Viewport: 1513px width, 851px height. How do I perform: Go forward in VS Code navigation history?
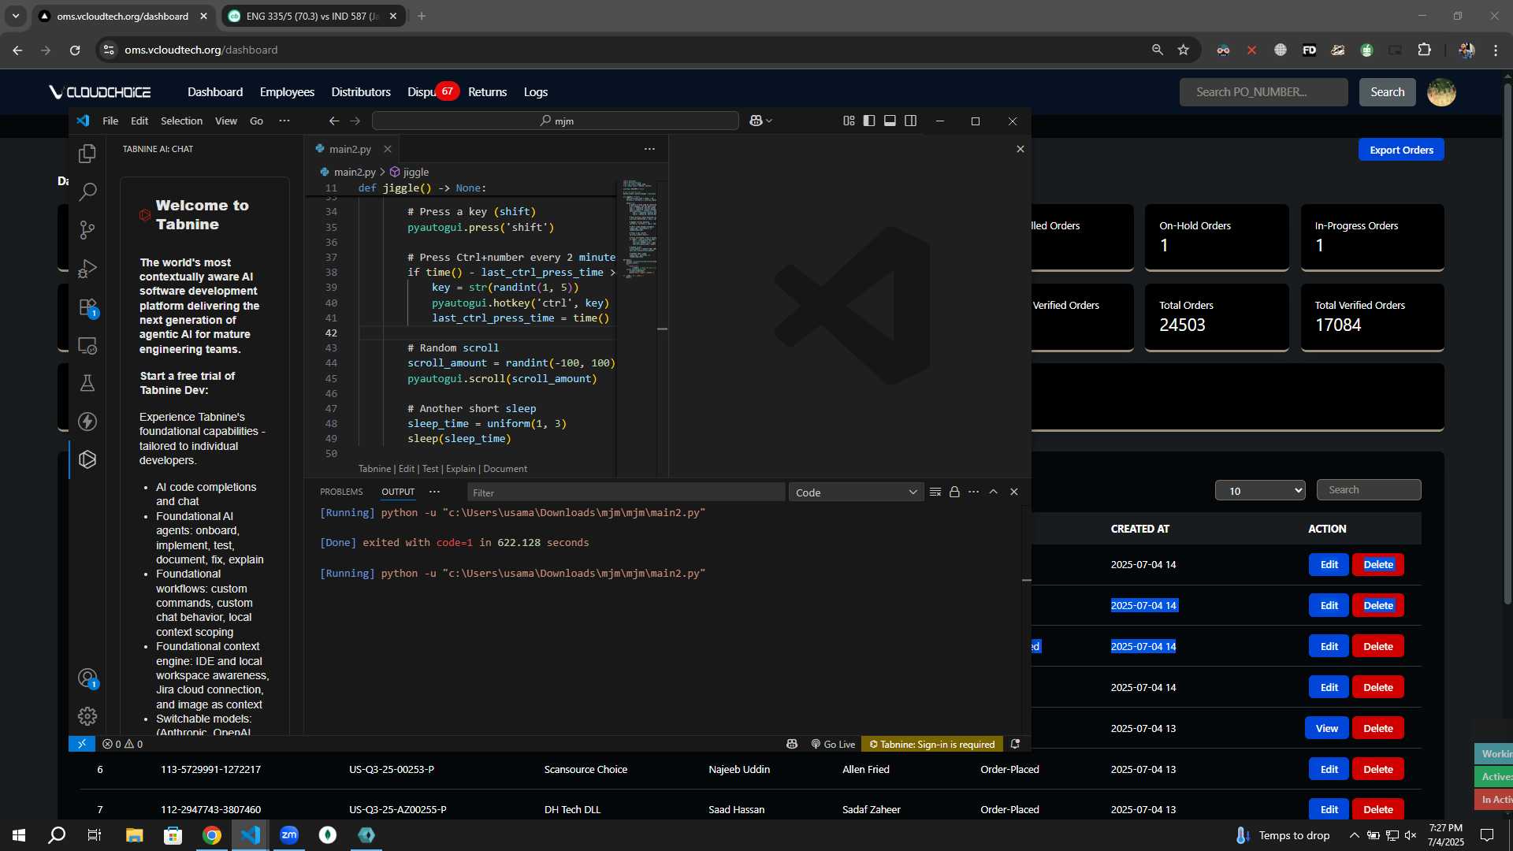point(355,121)
